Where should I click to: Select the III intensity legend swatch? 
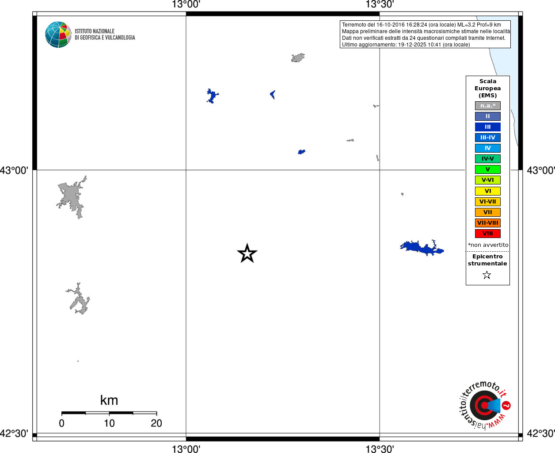[x=488, y=127]
